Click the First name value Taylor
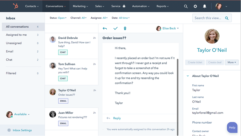 tap(196, 90)
